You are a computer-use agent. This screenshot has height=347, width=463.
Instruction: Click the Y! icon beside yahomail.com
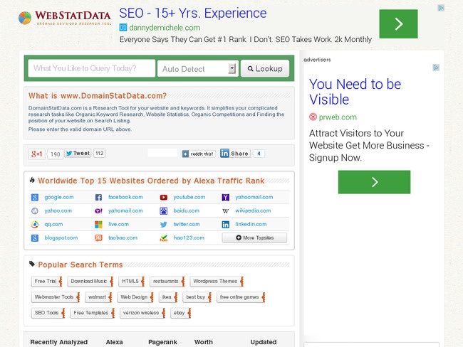[98, 210]
